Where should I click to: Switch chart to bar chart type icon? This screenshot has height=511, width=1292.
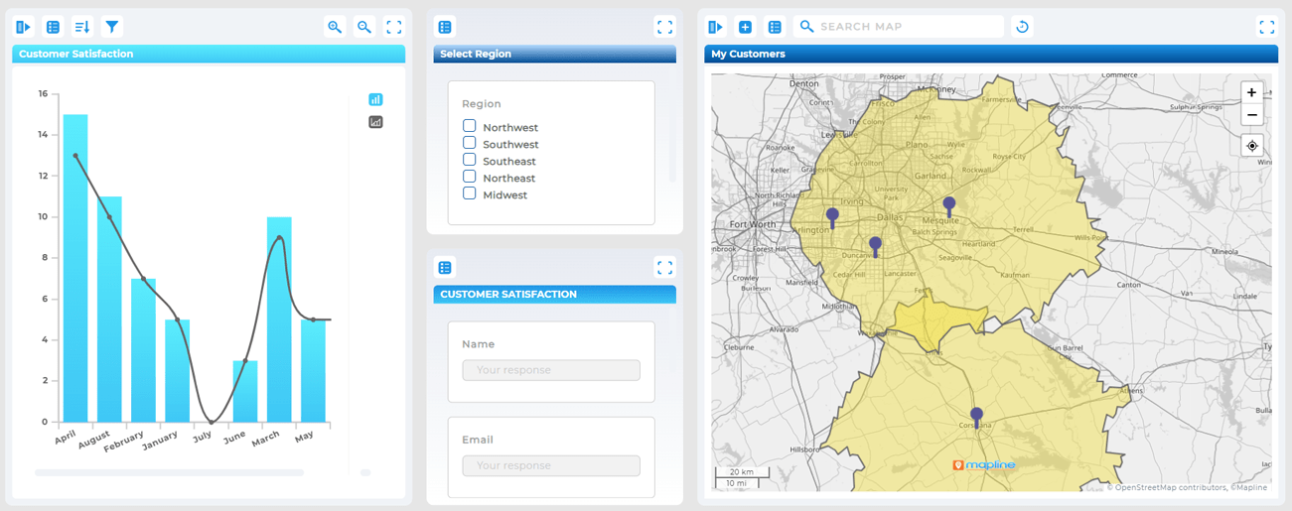click(375, 99)
